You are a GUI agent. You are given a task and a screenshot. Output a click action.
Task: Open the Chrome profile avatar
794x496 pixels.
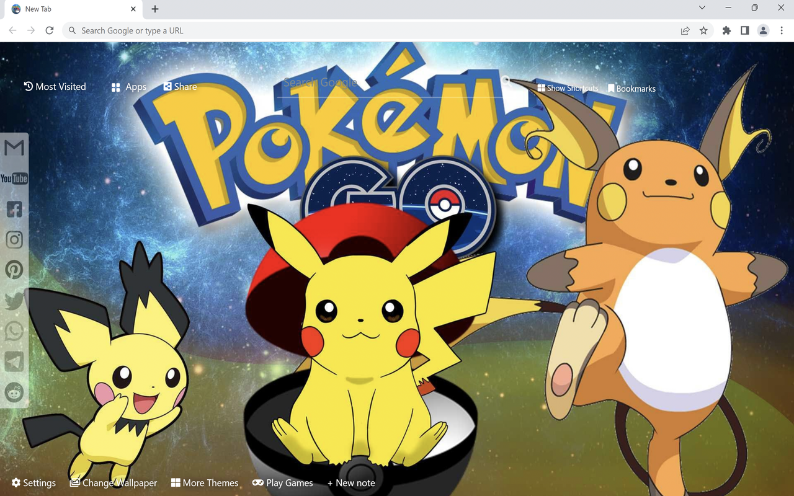click(x=764, y=30)
